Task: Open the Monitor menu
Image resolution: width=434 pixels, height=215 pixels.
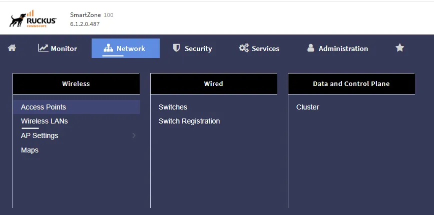Action: [58, 48]
